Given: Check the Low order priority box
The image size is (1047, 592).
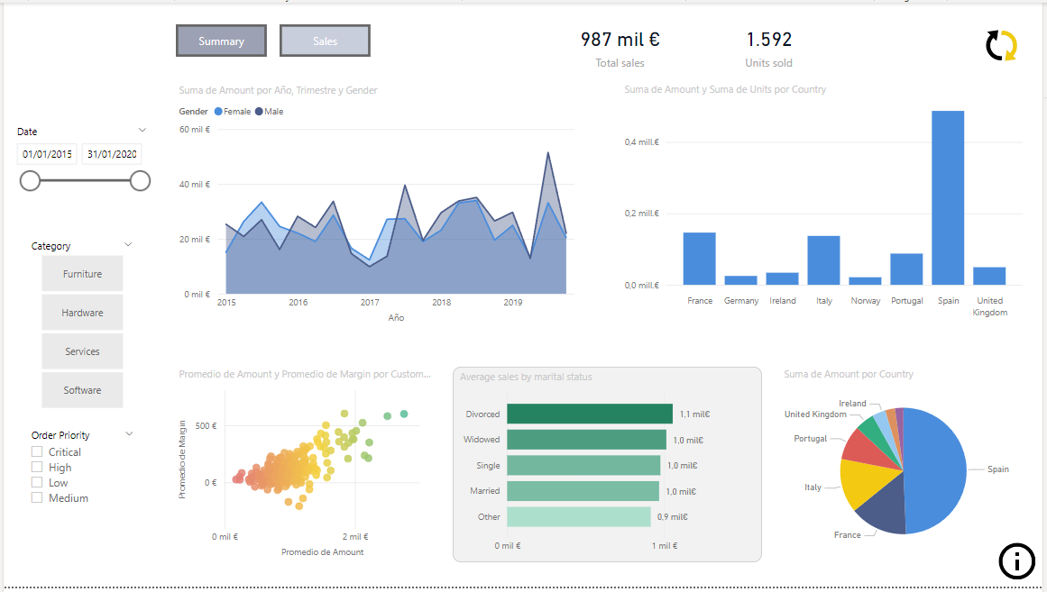Looking at the screenshot, I should [37, 483].
